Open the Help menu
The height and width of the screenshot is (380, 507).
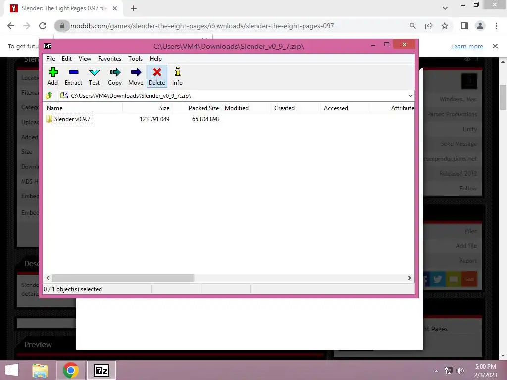[155, 59]
